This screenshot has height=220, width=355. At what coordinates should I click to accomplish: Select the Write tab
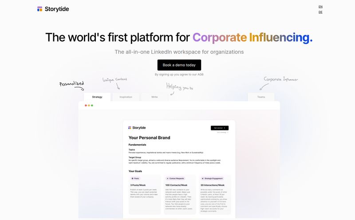(154, 97)
